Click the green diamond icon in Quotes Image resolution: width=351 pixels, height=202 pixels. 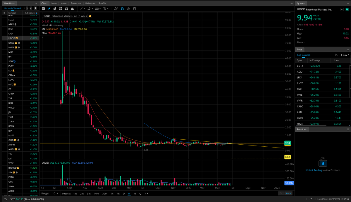[x=347, y=10]
